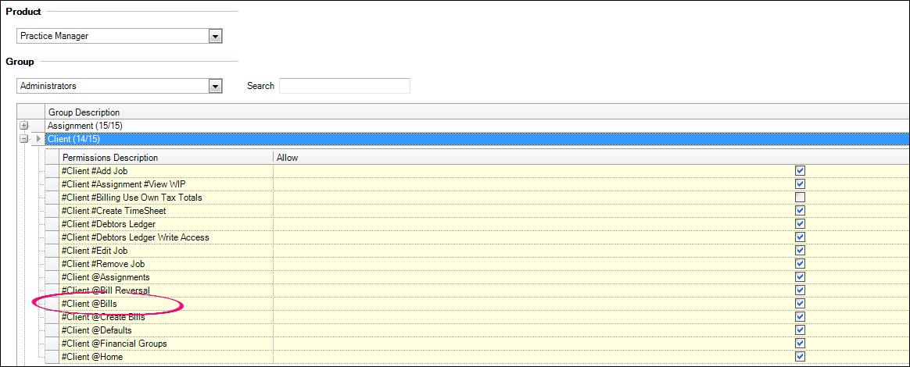The image size is (910, 367).
Task: Open the Group Administrators dropdown
Action: pos(215,86)
